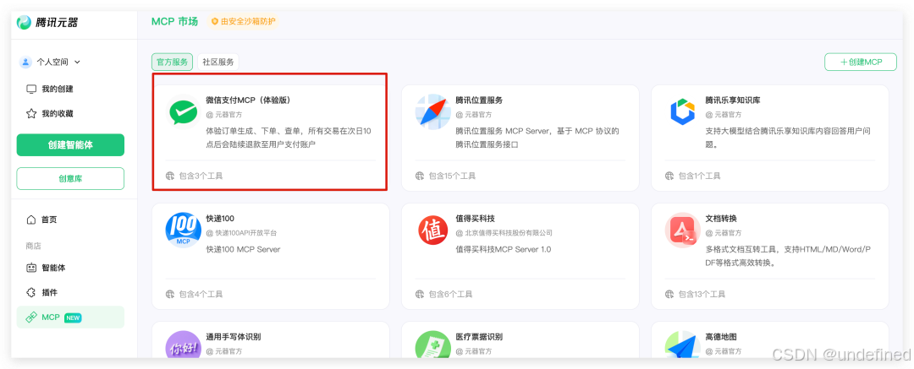The image size is (914, 369).
Task: Click the 高德地图 paper plane icon
Action: [x=683, y=345]
